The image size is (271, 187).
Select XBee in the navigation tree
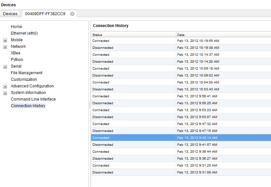(16, 53)
